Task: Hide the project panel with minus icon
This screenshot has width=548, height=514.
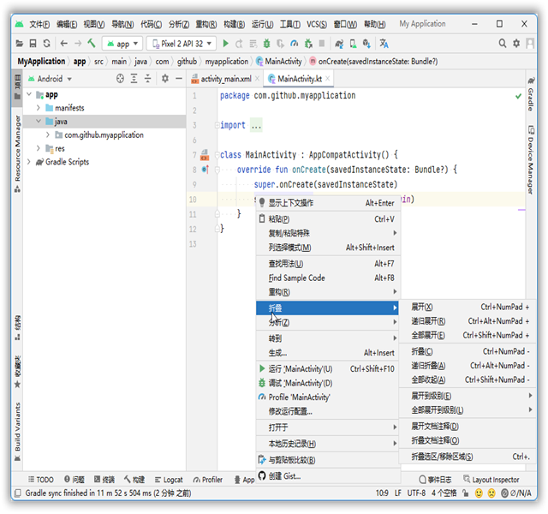Action: click(179, 79)
